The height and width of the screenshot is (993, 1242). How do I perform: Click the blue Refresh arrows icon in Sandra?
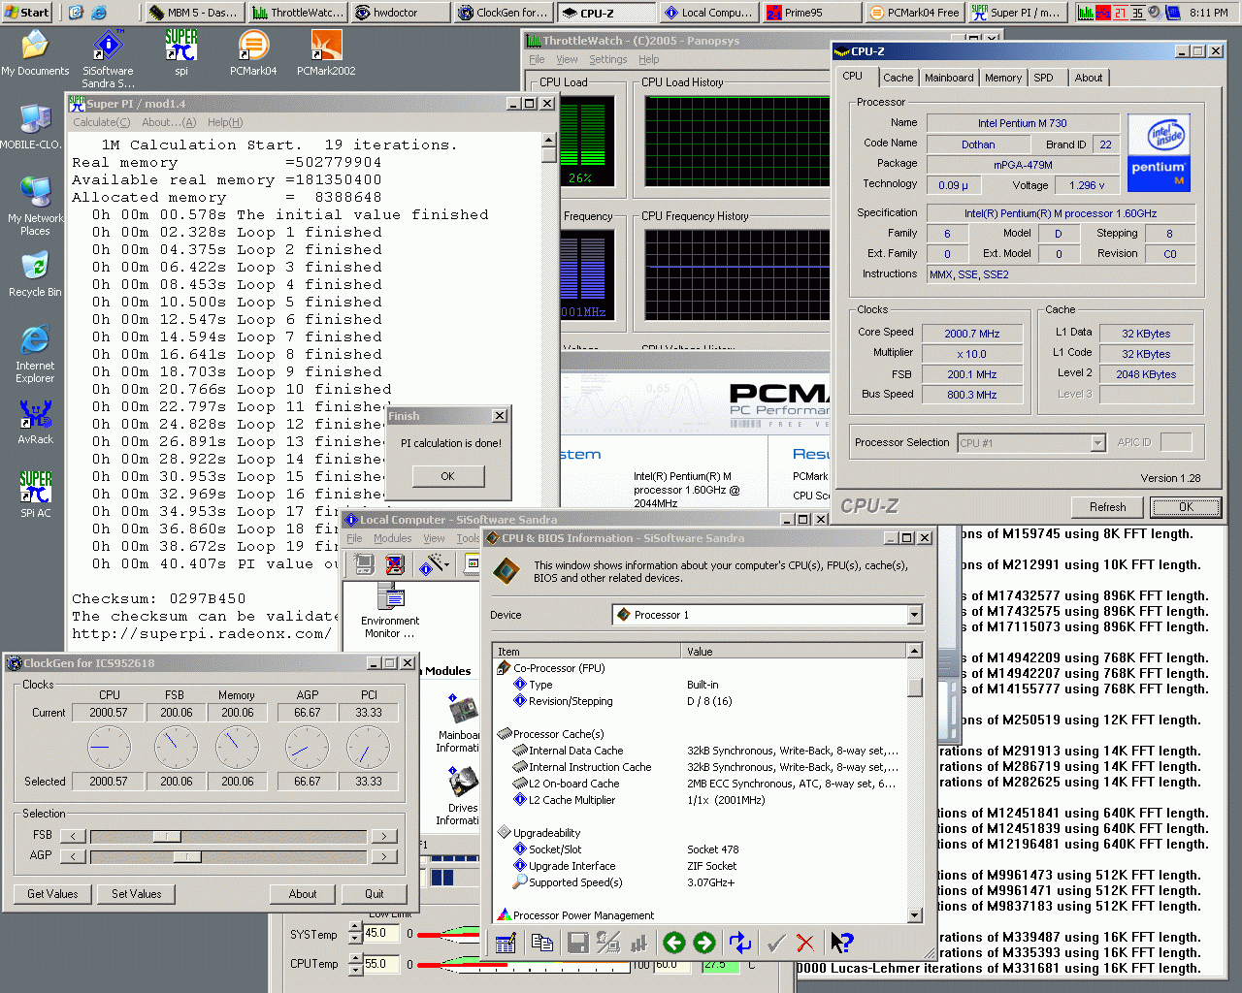(740, 943)
